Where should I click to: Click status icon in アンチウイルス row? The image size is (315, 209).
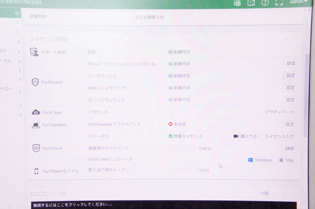171,76
